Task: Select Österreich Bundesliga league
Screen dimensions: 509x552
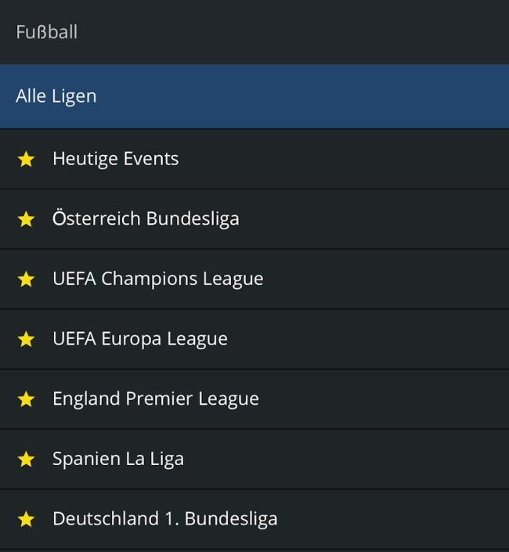Action: (146, 218)
